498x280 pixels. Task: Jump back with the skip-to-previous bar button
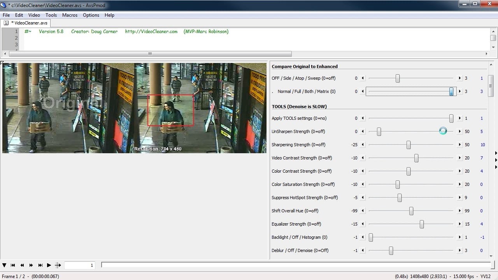(x=13, y=265)
